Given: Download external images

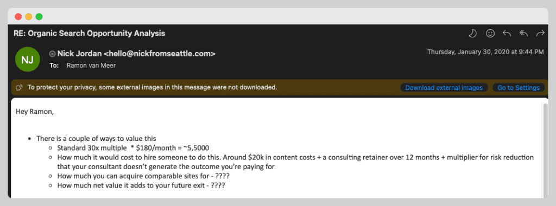Looking at the screenshot, I should [x=444, y=87].
